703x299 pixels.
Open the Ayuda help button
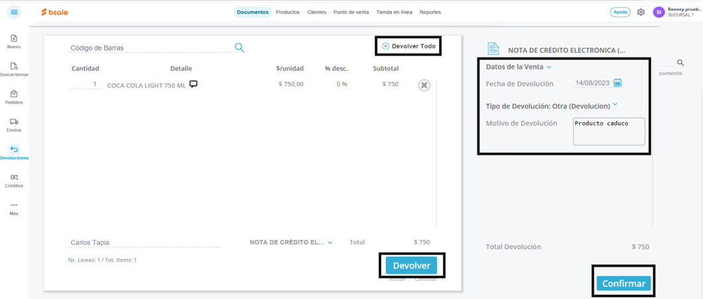coord(620,12)
